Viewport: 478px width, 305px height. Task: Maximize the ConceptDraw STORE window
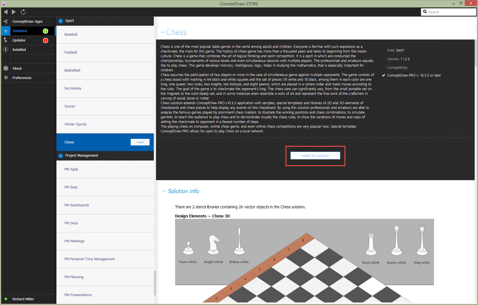461,3
